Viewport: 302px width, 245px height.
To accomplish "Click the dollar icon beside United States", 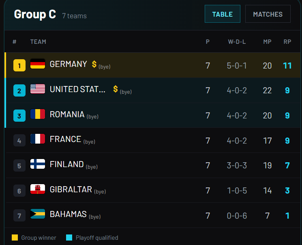I will (116, 89).
